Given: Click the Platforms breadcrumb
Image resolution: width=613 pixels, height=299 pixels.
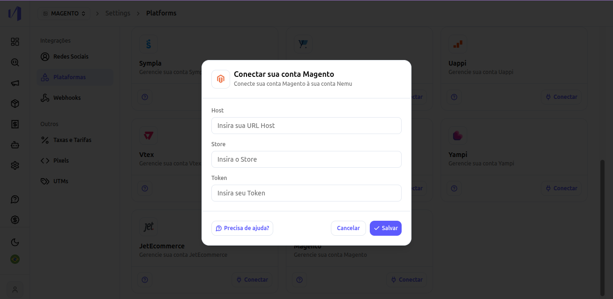Looking at the screenshot, I should [x=161, y=13].
